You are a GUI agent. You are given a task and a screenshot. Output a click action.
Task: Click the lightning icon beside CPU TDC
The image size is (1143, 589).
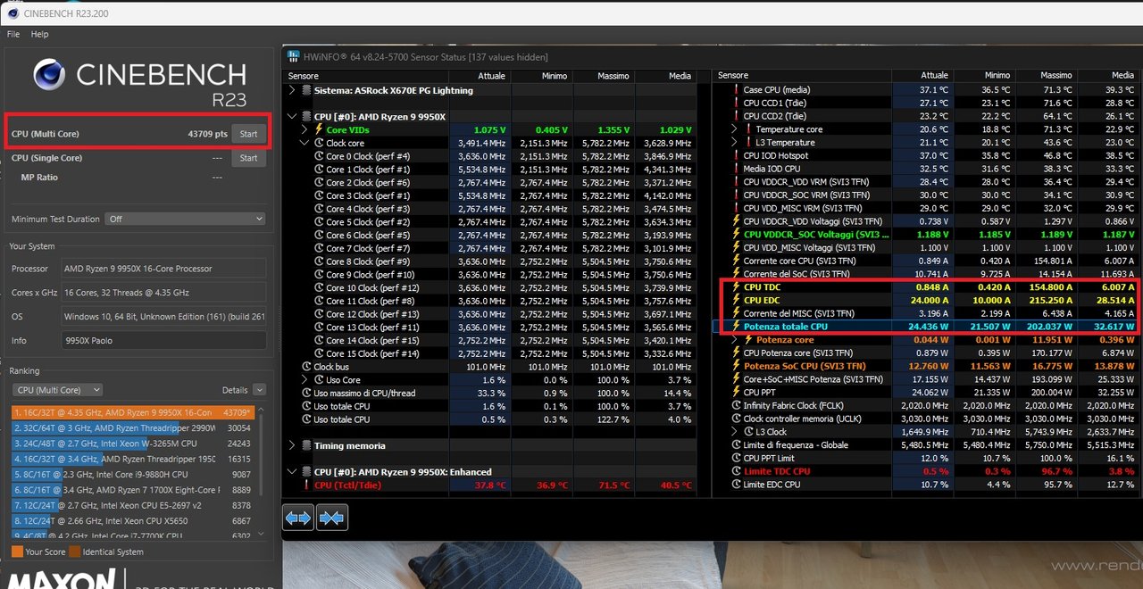[736, 287]
